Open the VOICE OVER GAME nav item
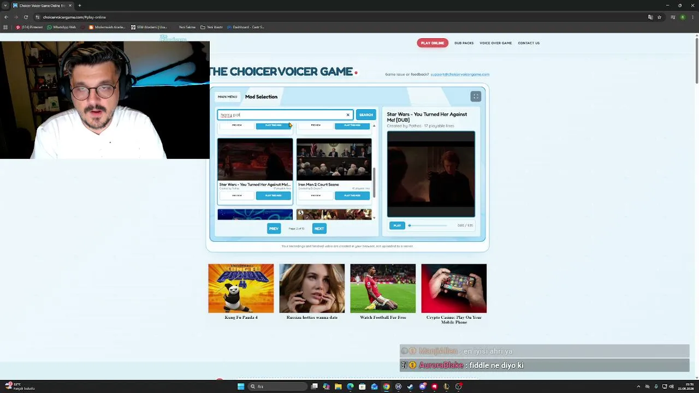The height and width of the screenshot is (393, 699). pos(496,43)
